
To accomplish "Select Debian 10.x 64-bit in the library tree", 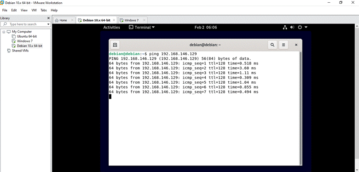I will [x=29, y=46].
